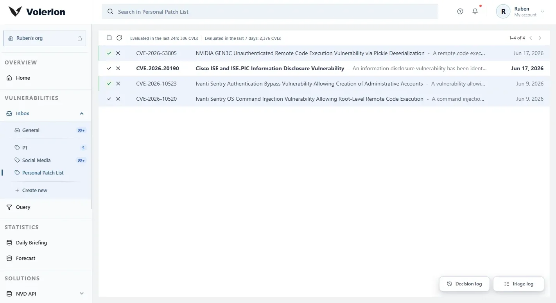
Task: Expand the NVD API section chevron
Action: pyautogui.click(x=82, y=293)
